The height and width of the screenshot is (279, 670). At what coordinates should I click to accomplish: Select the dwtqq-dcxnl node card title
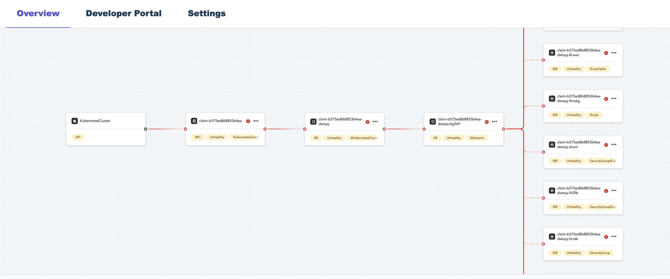pos(579,144)
